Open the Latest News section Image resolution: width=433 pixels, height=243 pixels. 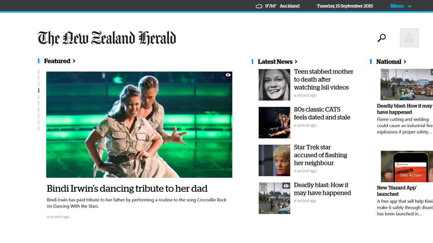[x=278, y=61]
